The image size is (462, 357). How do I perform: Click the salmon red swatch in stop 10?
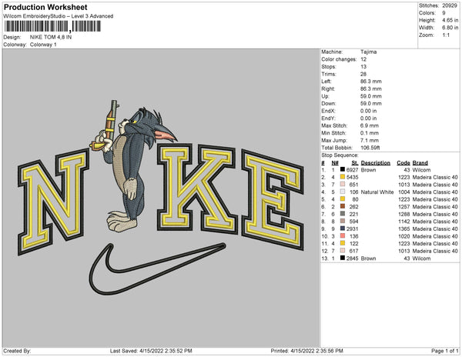pyautogui.click(x=343, y=235)
